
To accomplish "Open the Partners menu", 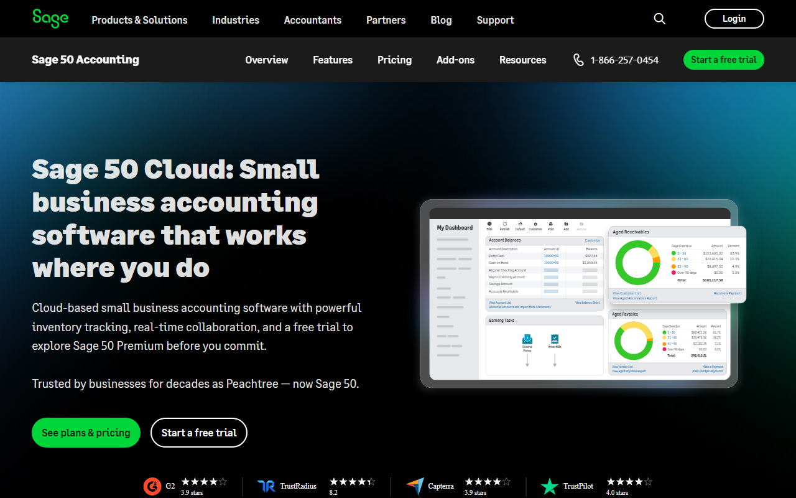I will (x=386, y=20).
